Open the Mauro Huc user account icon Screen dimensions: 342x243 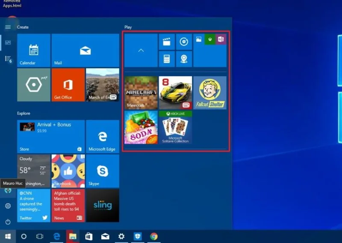[x=8, y=190]
